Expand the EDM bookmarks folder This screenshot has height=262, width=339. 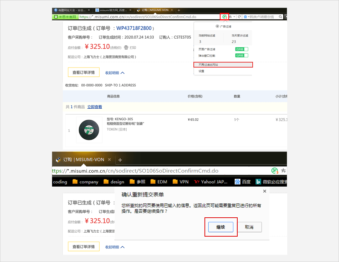[x=159, y=182]
